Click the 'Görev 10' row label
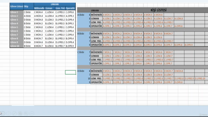Viewport: 208px width, 117px height. (x=17, y=46)
